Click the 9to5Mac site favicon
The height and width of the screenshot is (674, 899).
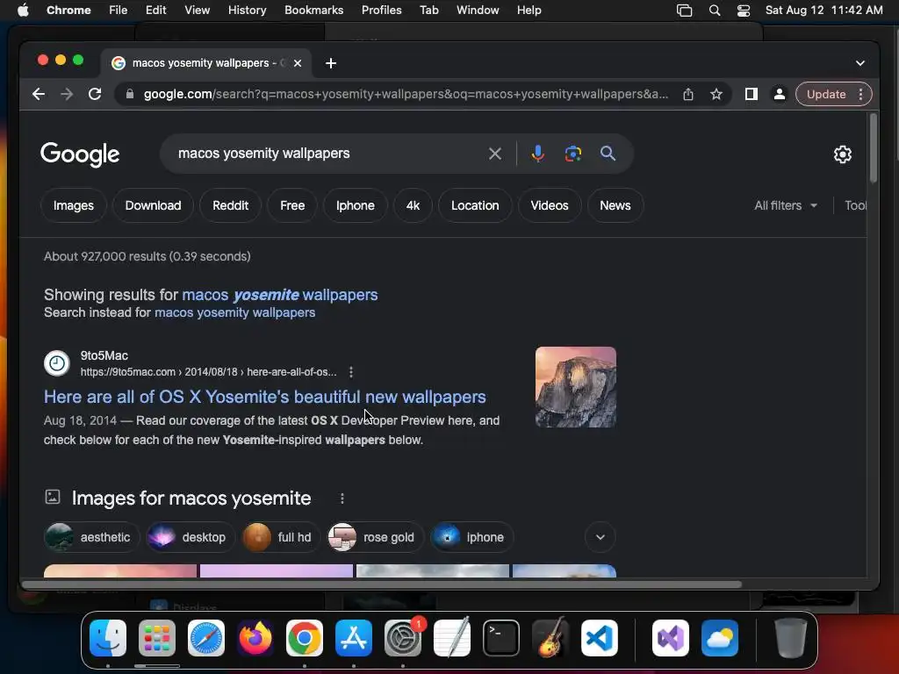[x=57, y=363]
